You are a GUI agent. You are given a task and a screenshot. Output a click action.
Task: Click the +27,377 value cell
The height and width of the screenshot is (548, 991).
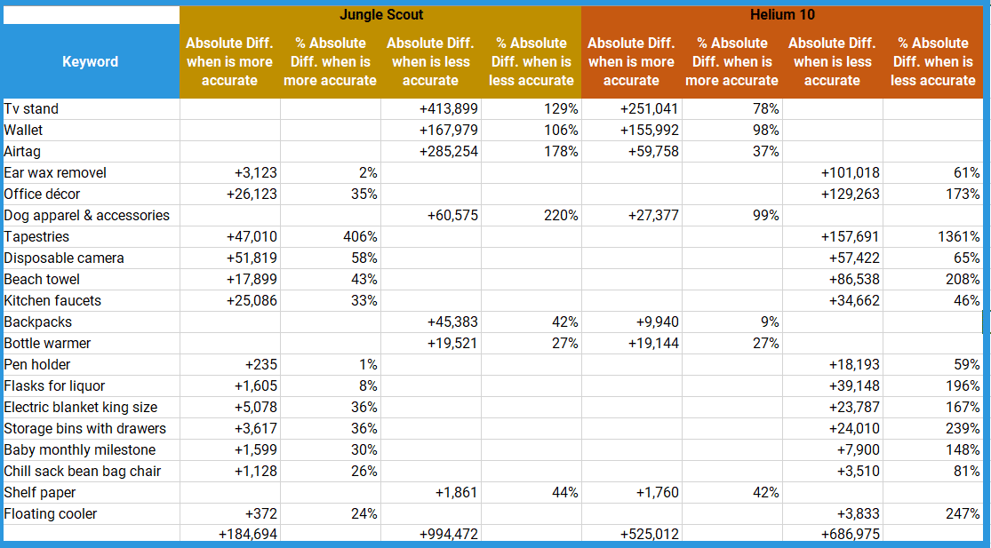(631, 215)
